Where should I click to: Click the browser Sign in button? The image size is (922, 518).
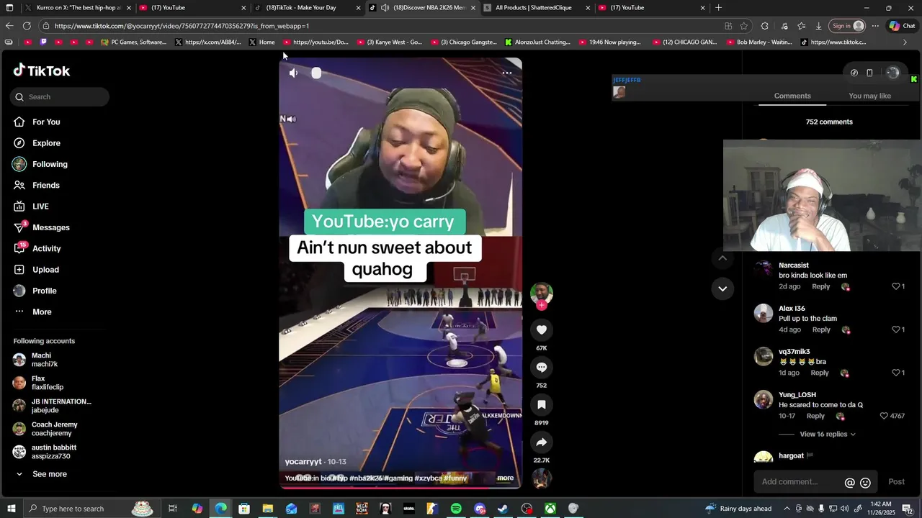point(848,26)
